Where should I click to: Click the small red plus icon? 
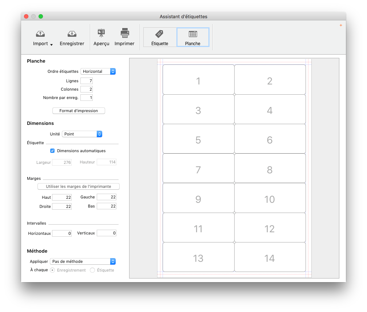pos(341,25)
